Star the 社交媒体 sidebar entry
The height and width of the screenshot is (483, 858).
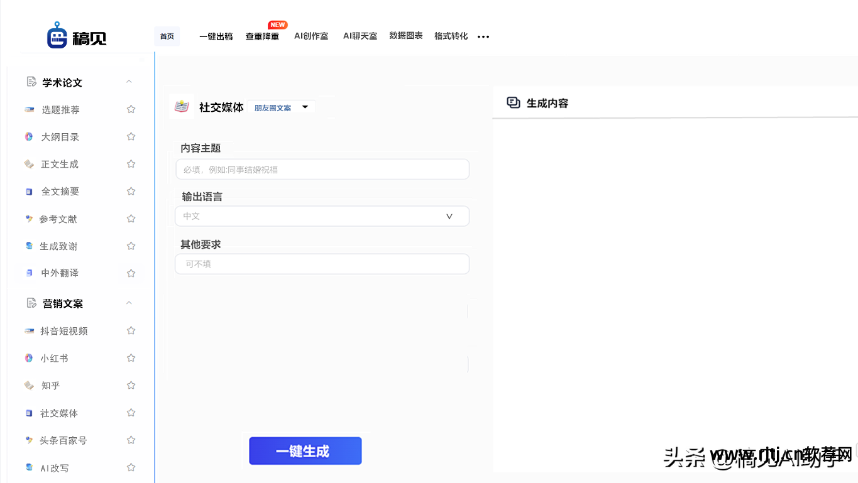131,413
